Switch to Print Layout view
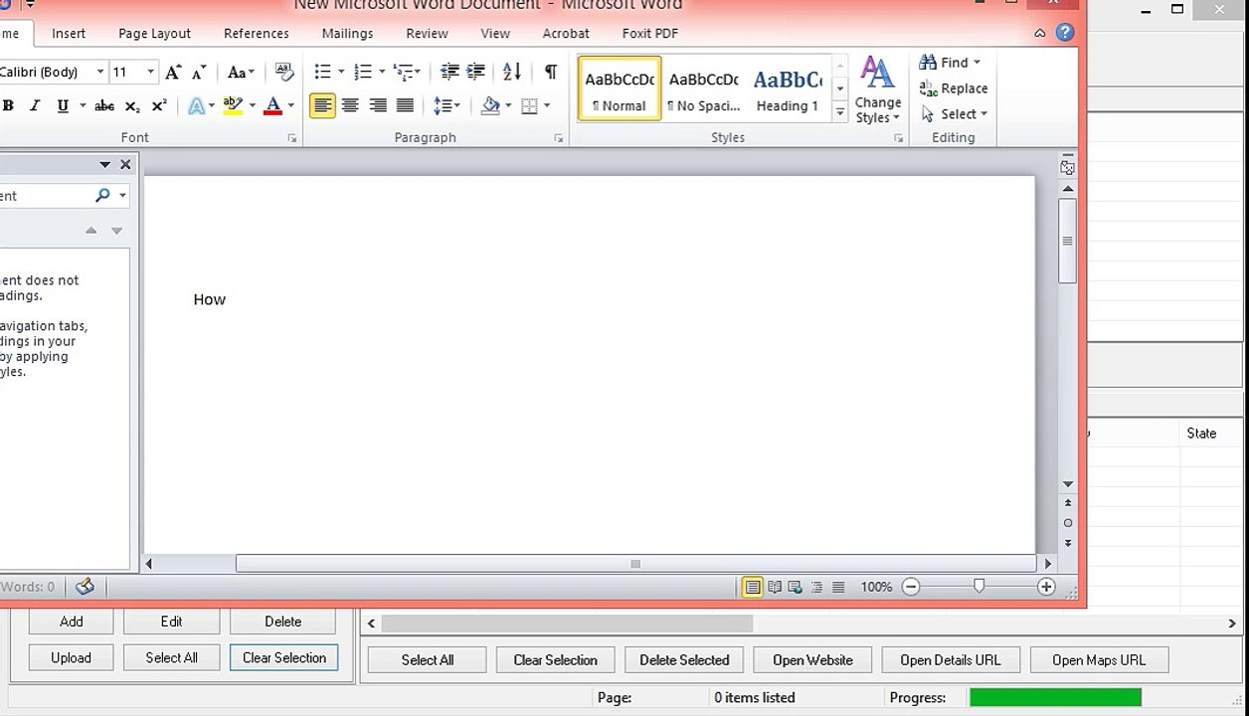Image resolution: width=1249 pixels, height=716 pixels. point(753,588)
